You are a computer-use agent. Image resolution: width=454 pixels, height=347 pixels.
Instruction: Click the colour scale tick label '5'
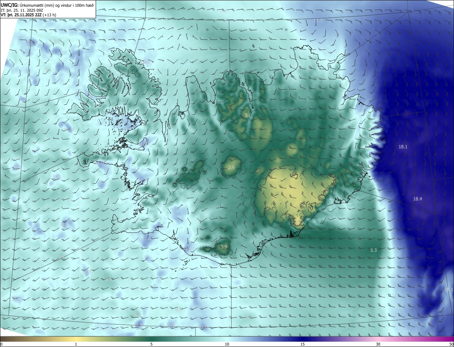tap(151, 345)
